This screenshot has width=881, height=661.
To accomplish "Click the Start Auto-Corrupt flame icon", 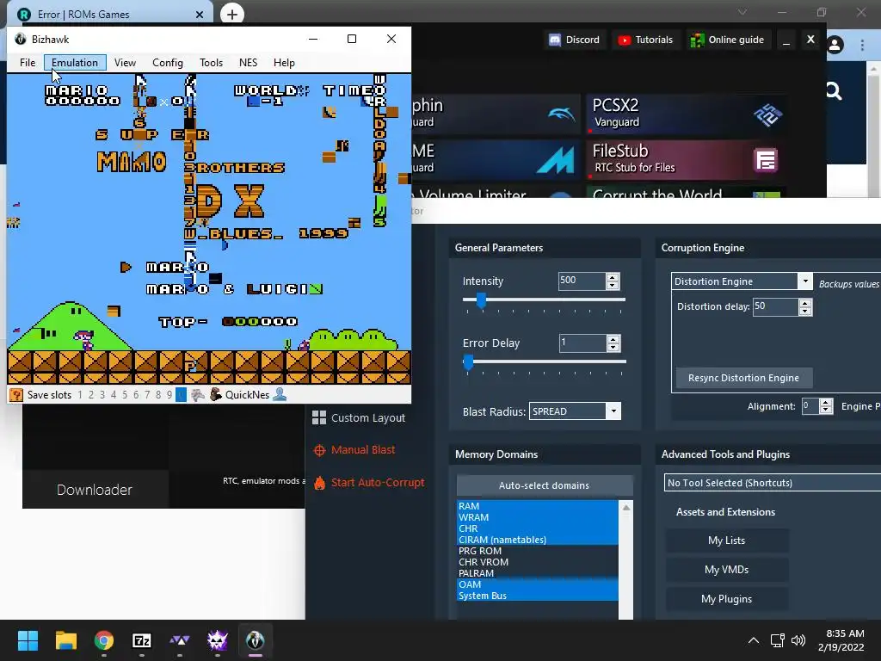I will point(320,482).
